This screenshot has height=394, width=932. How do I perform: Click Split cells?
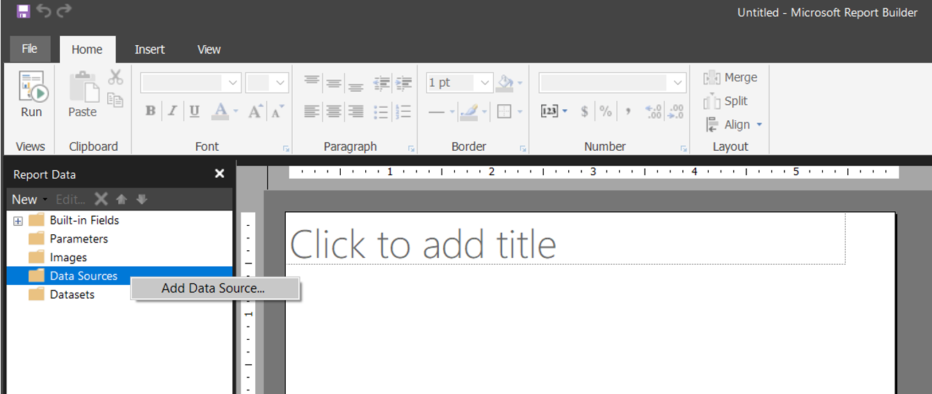[x=725, y=101]
